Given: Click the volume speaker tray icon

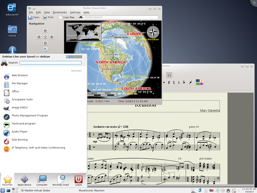Looking at the screenshot, I should [217, 190].
